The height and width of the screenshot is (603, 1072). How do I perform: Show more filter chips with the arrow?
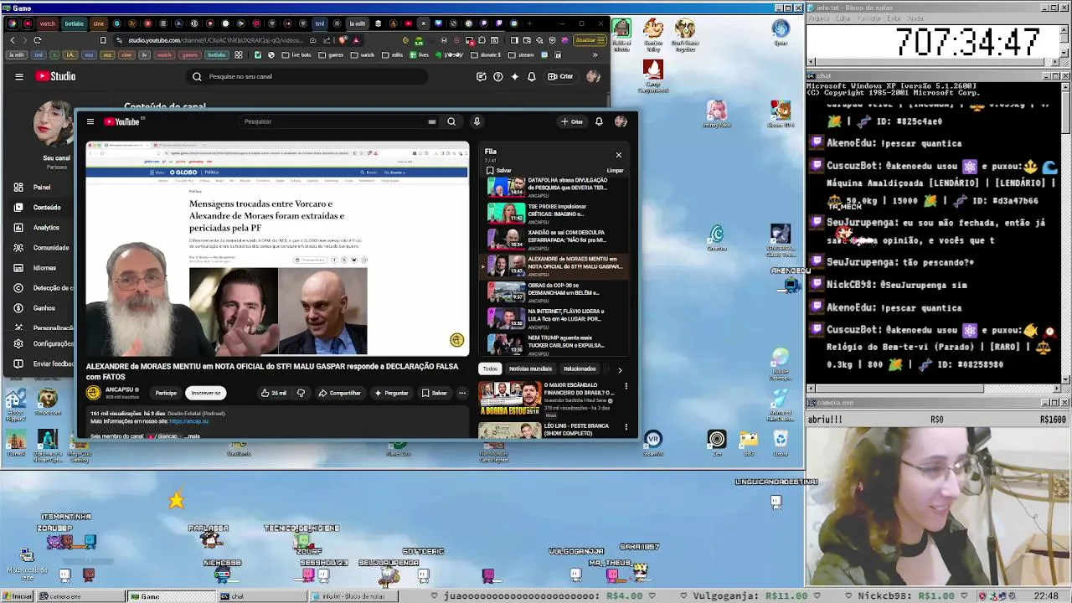pyautogui.click(x=620, y=369)
